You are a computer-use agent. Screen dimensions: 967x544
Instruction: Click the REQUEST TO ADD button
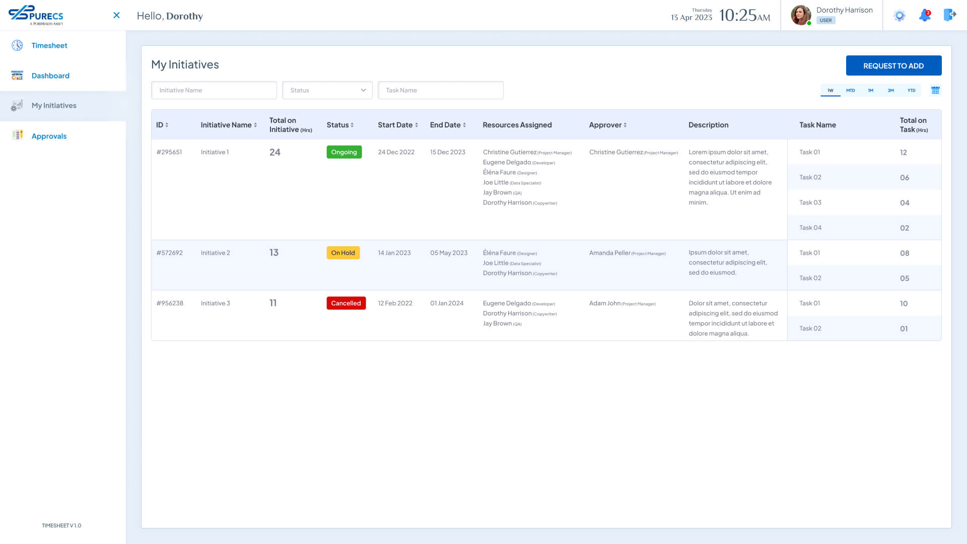893,65
